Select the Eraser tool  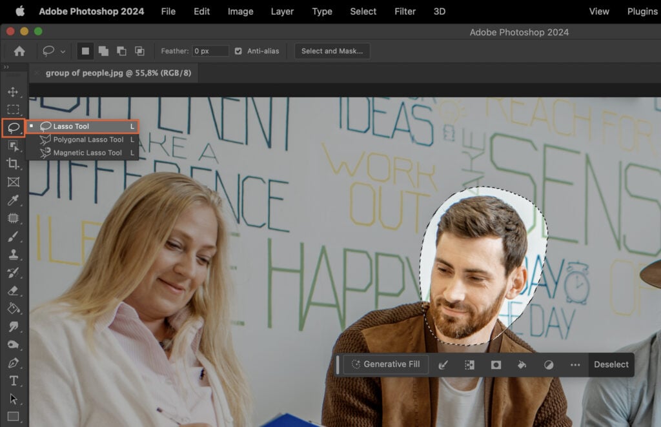coord(14,290)
